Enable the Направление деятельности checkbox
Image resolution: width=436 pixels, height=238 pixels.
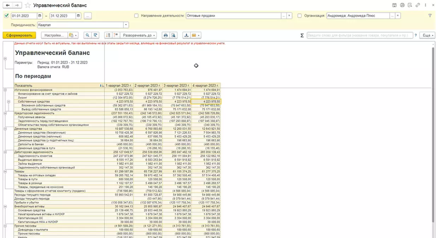point(136,16)
